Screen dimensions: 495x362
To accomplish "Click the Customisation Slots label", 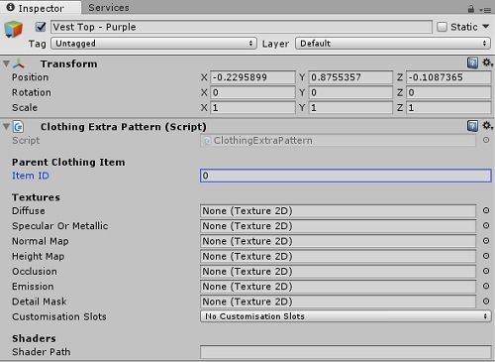I will coord(59,316).
